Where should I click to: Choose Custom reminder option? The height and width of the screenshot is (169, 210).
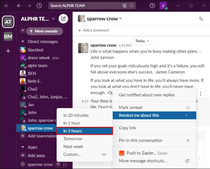tap(85, 154)
